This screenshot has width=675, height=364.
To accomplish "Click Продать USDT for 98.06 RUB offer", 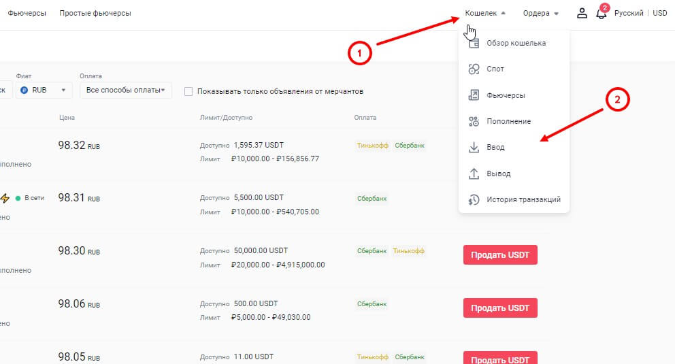I will click(x=500, y=308).
